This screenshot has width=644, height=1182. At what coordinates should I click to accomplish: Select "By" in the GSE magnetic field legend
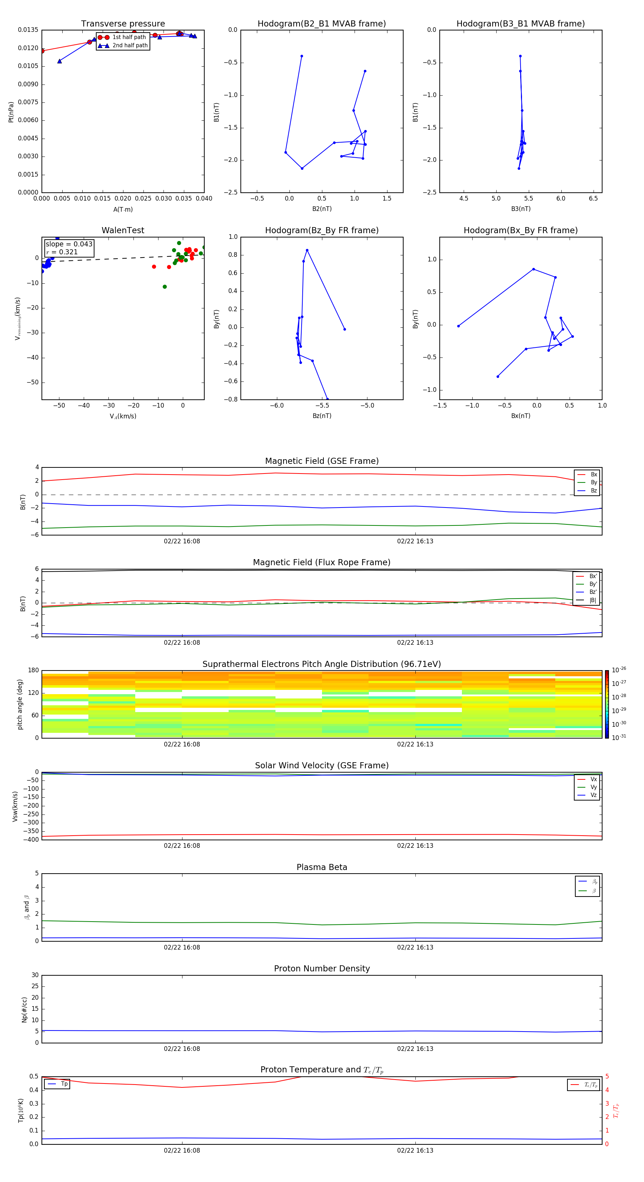click(587, 482)
